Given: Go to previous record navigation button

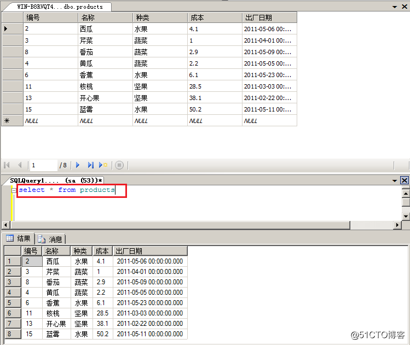Looking at the screenshot, I should tap(20, 165).
